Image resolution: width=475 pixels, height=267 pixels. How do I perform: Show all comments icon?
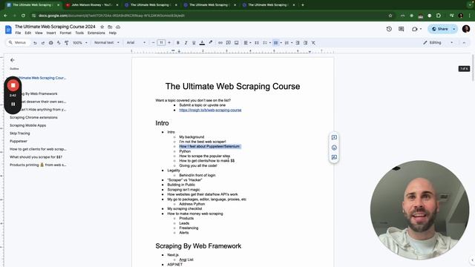(401, 29)
